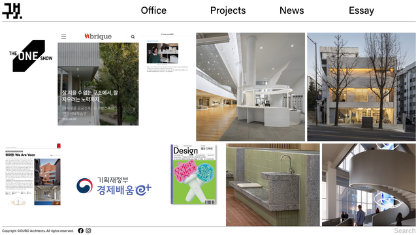Click the Search field at bottom right

(405, 230)
